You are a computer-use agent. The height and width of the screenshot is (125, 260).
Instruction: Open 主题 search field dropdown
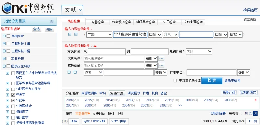tap(99, 35)
